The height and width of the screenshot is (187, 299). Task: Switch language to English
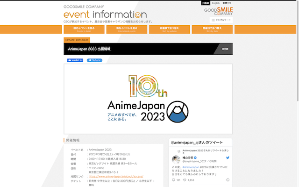[x=216, y=3]
